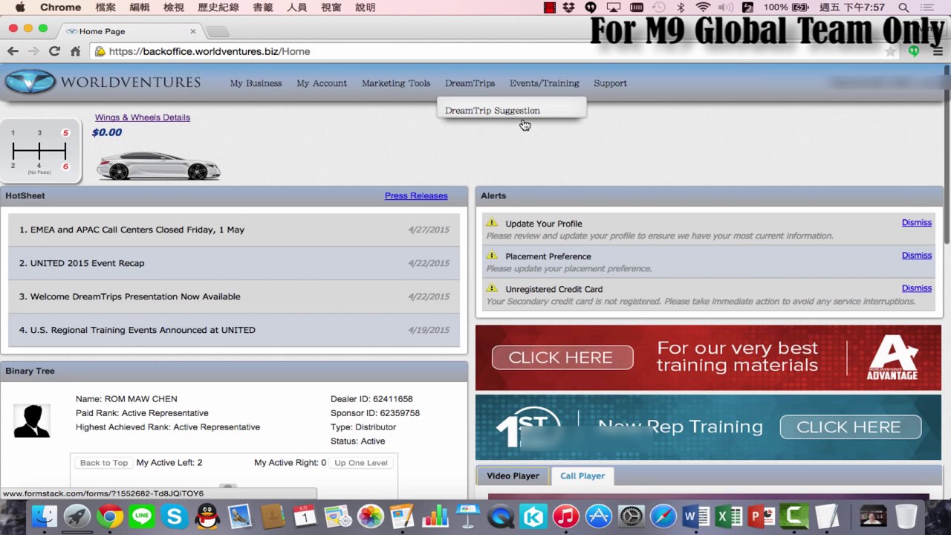Open EMEA and APAC Call Centers item

[x=234, y=230]
